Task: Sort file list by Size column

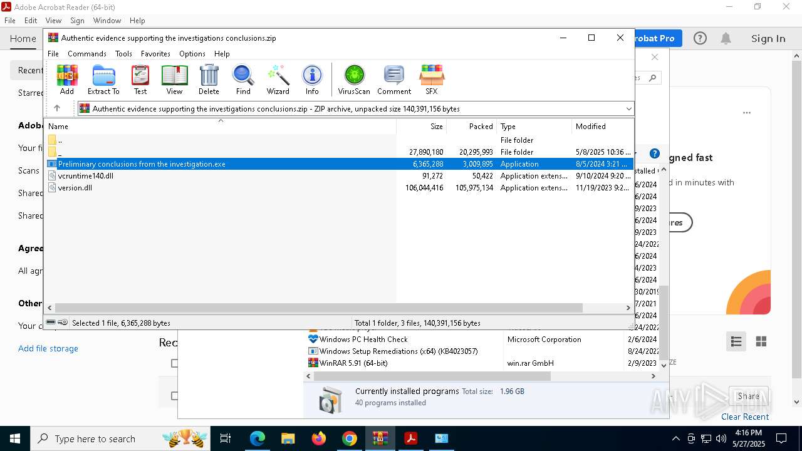Action: pyautogui.click(x=421, y=127)
